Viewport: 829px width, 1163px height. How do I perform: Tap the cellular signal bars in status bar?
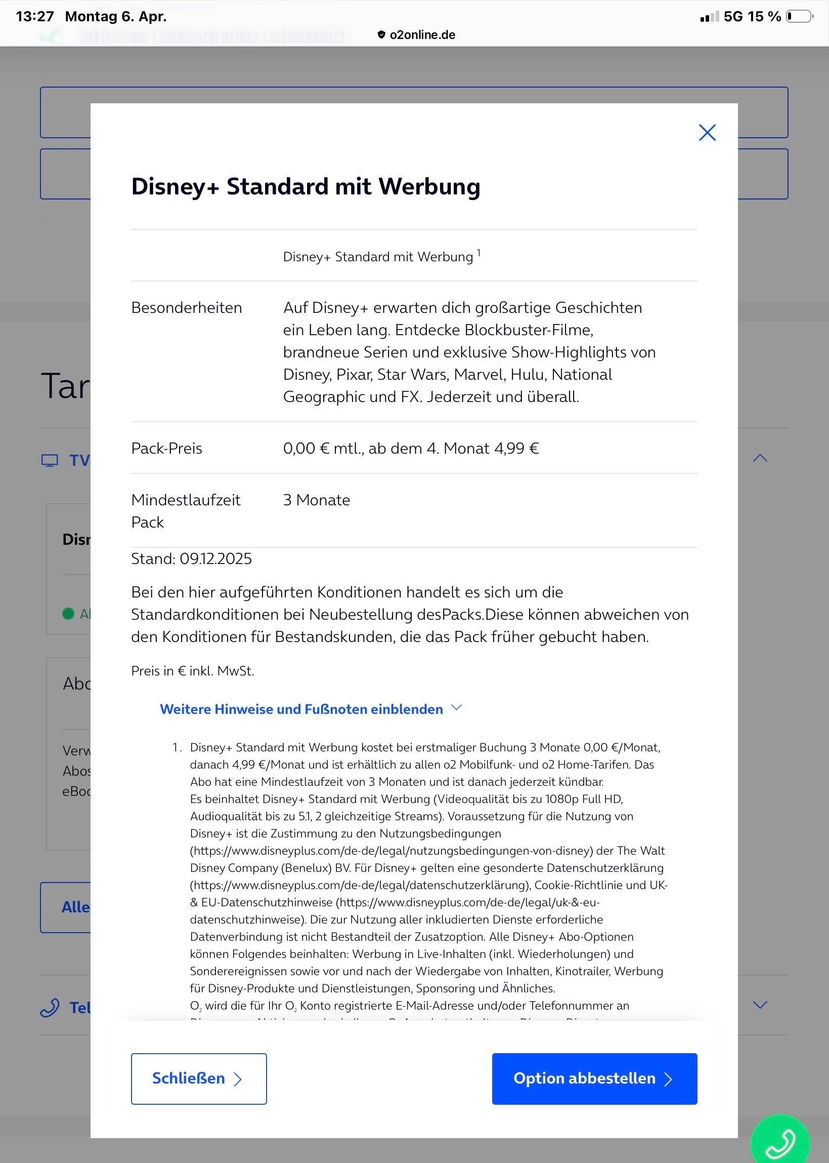pos(709,17)
